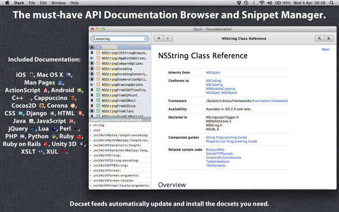The image size is (339, 212).
Task: Click the type icon beside NSStringEncoding
Action: point(98,69)
